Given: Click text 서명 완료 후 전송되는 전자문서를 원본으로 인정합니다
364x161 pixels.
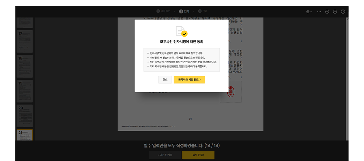Looking at the screenshot, I should click(x=177, y=57).
